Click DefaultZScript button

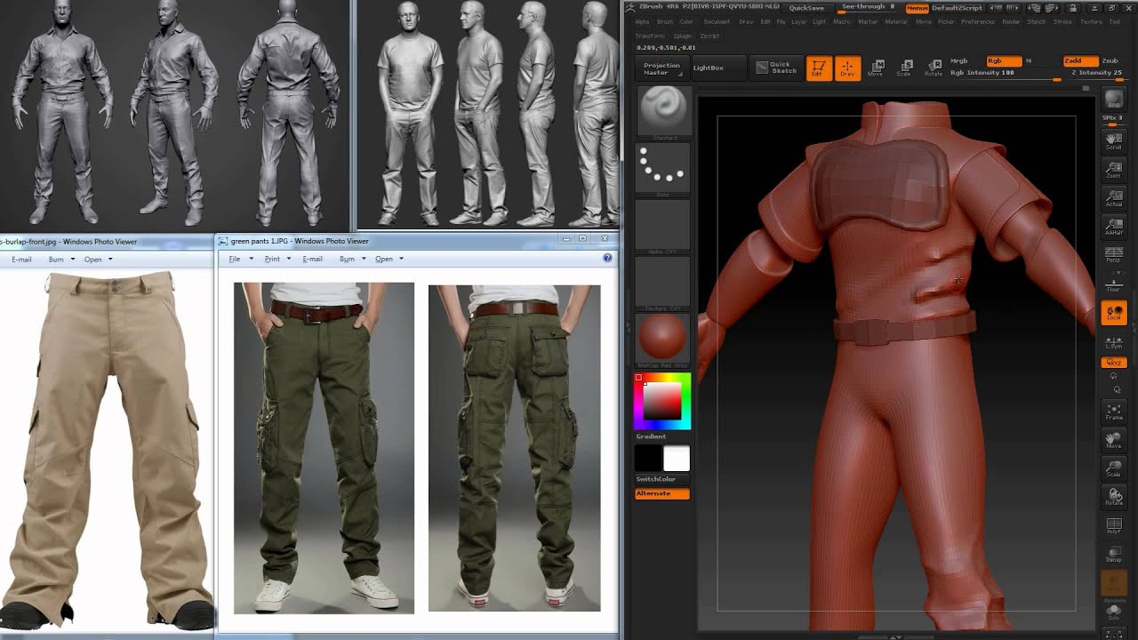[x=957, y=7]
